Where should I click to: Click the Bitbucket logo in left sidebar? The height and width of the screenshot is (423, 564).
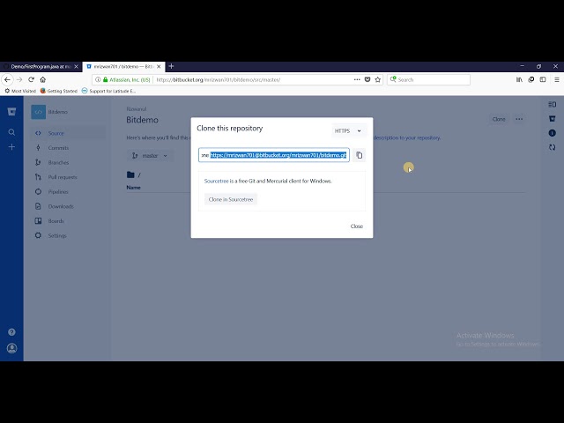[11, 112]
